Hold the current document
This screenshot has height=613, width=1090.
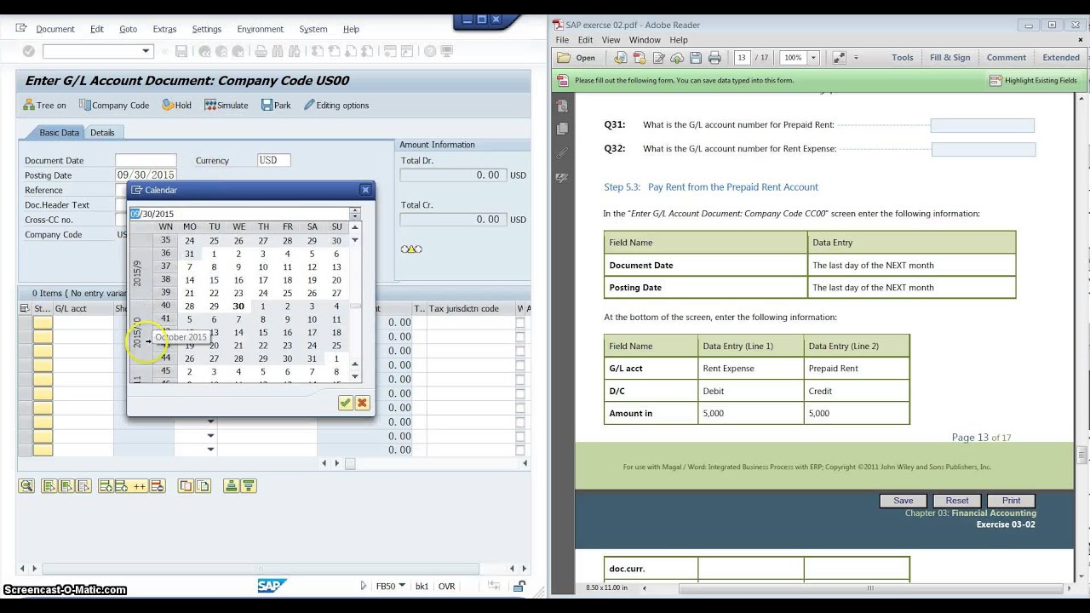[177, 106]
